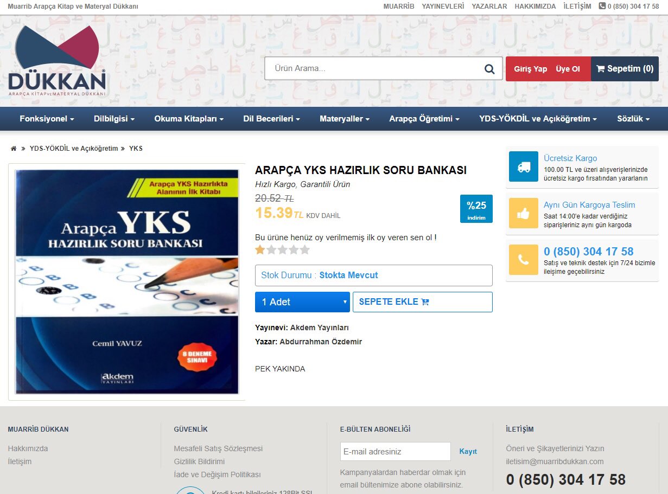668x494 pixels.
Task: Open MUARRİB in the top menu
Action: pos(399,7)
